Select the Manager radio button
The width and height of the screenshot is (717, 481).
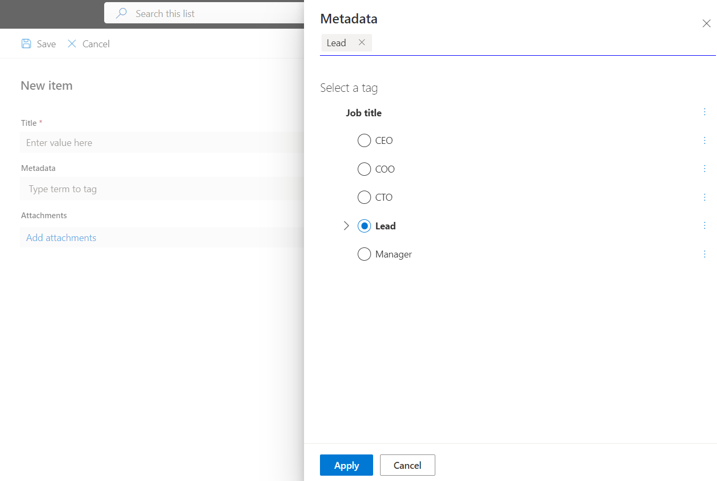(x=364, y=254)
